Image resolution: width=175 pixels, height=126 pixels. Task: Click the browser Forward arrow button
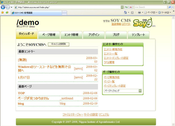(8, 7)
